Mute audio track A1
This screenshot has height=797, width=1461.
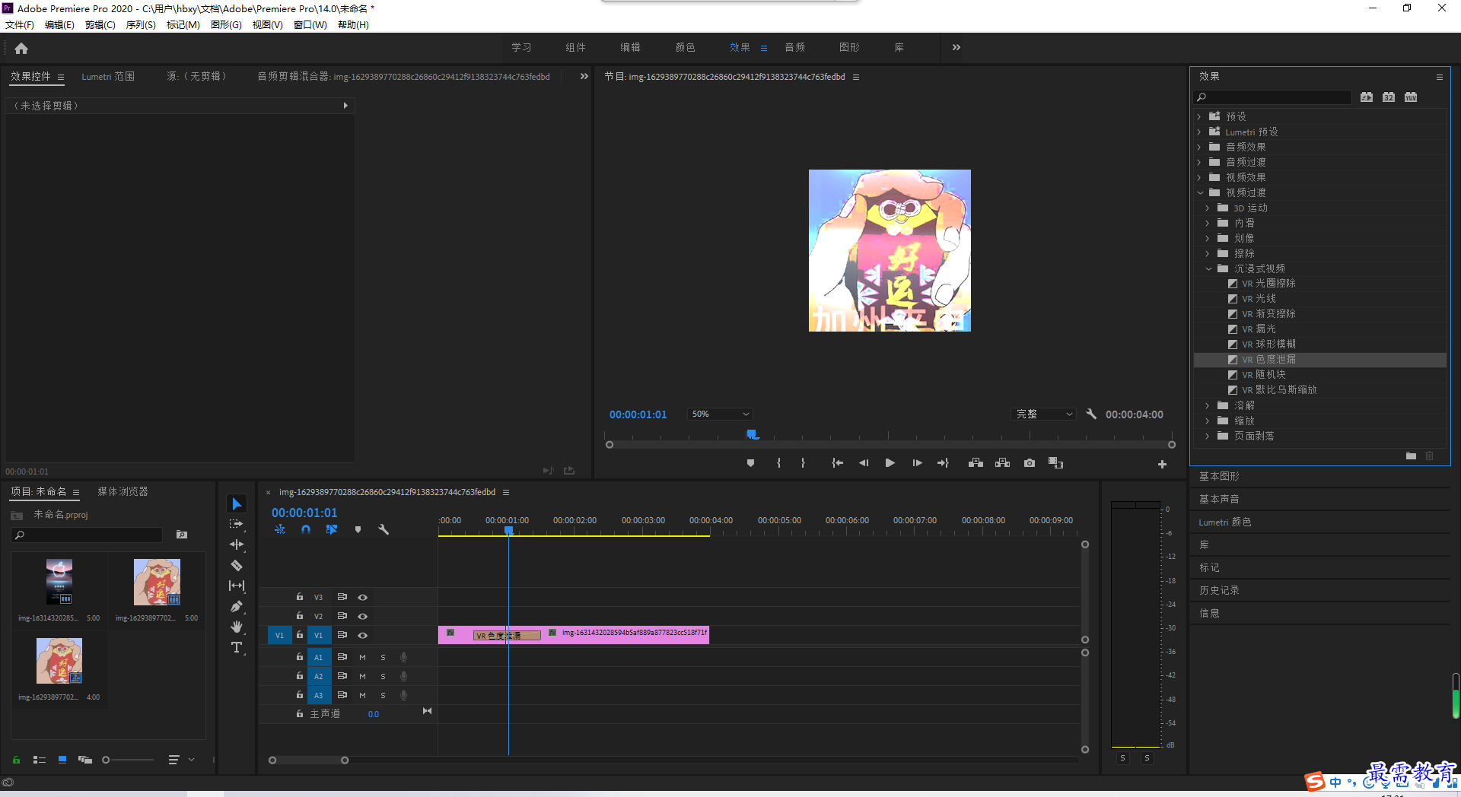coord(362,657)
